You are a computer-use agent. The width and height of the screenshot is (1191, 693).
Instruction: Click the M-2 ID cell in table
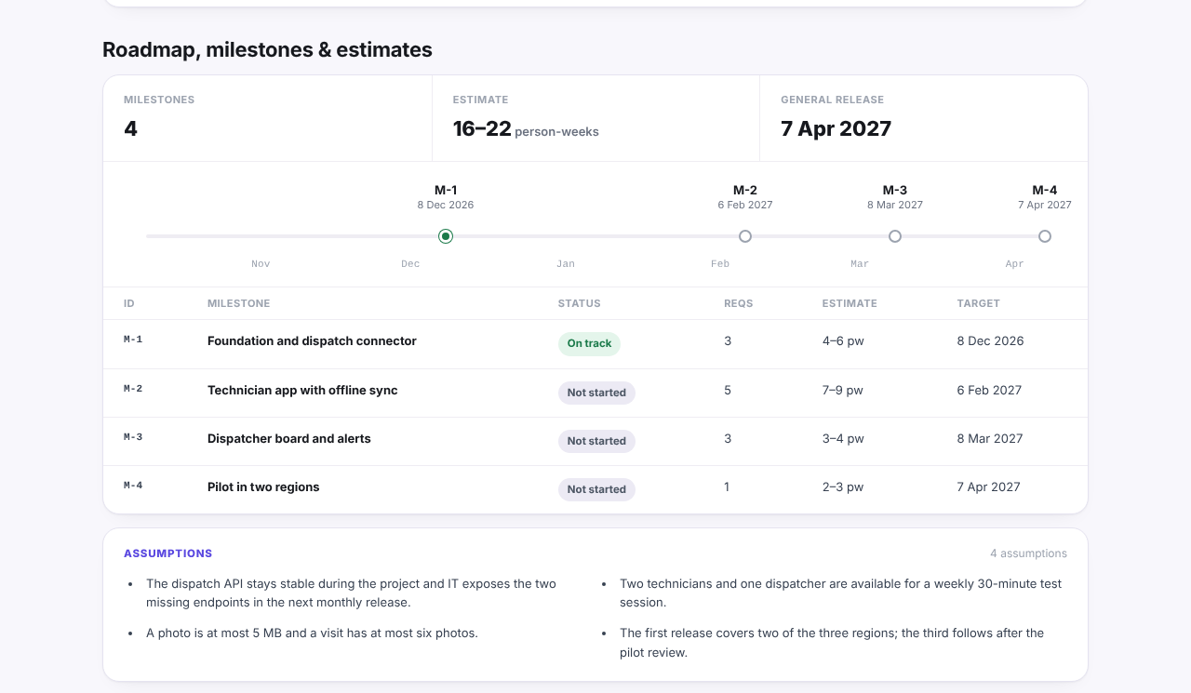coord(133,388)
